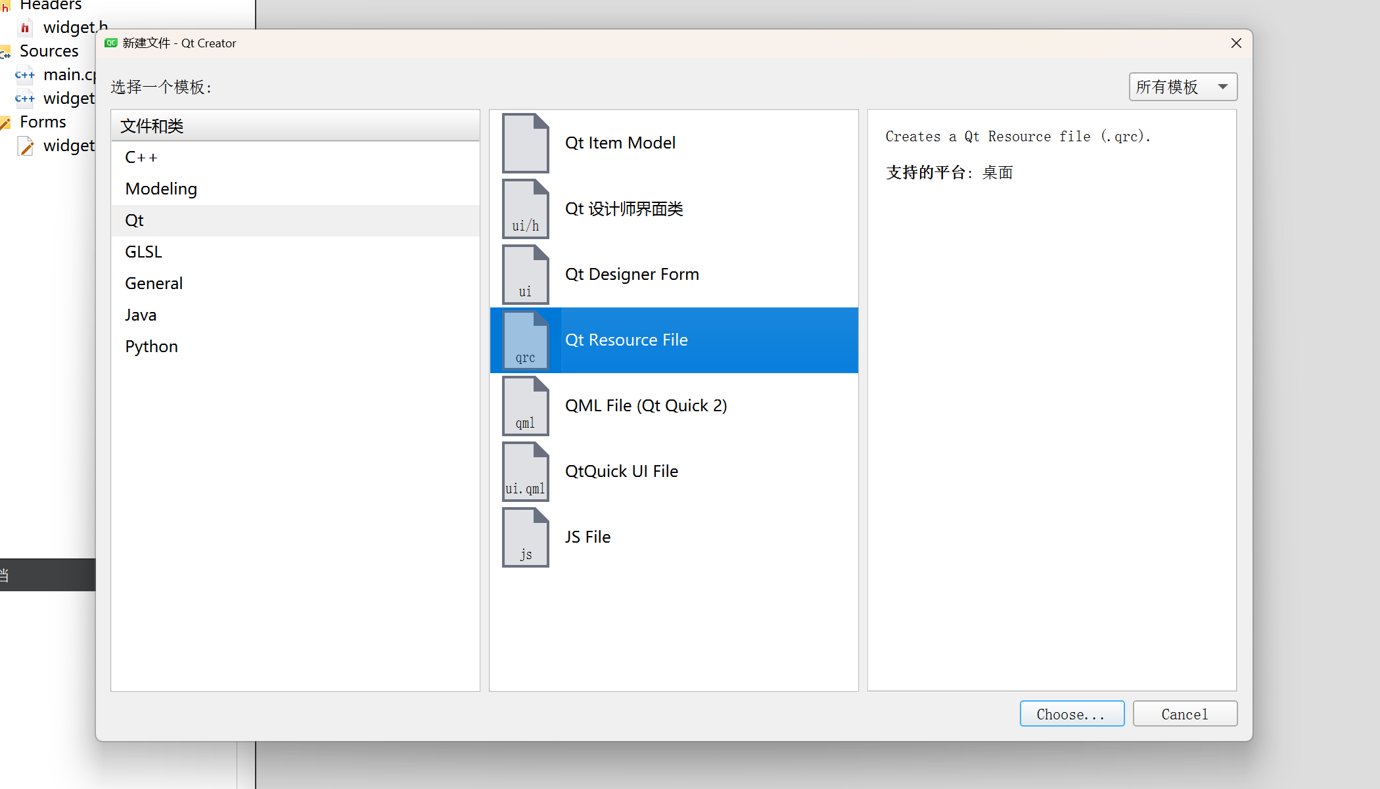The width and height of the screenshot is (1380, 789).
Task: Select the Modeling category
Action: click(161, 189)
